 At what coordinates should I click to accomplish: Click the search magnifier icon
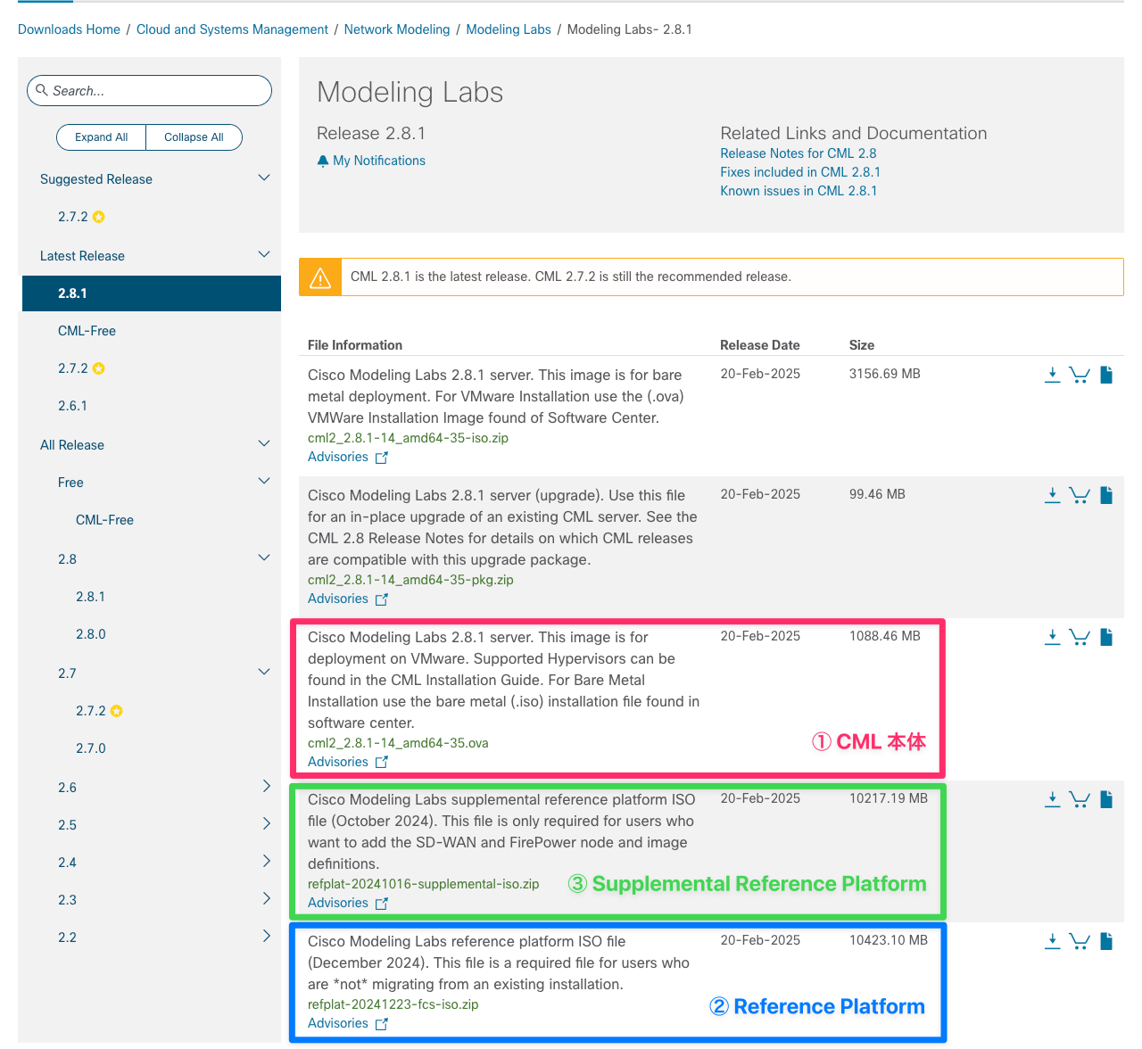click(x=41, y=90)
